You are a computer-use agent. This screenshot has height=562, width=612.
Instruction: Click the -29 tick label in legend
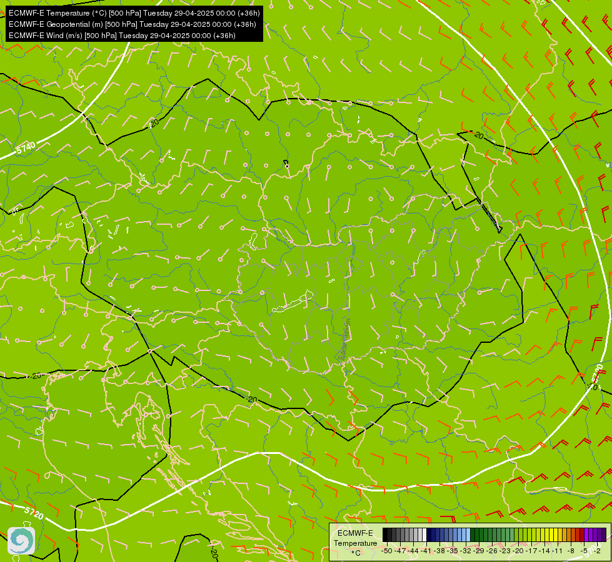[x=479, y=551]
